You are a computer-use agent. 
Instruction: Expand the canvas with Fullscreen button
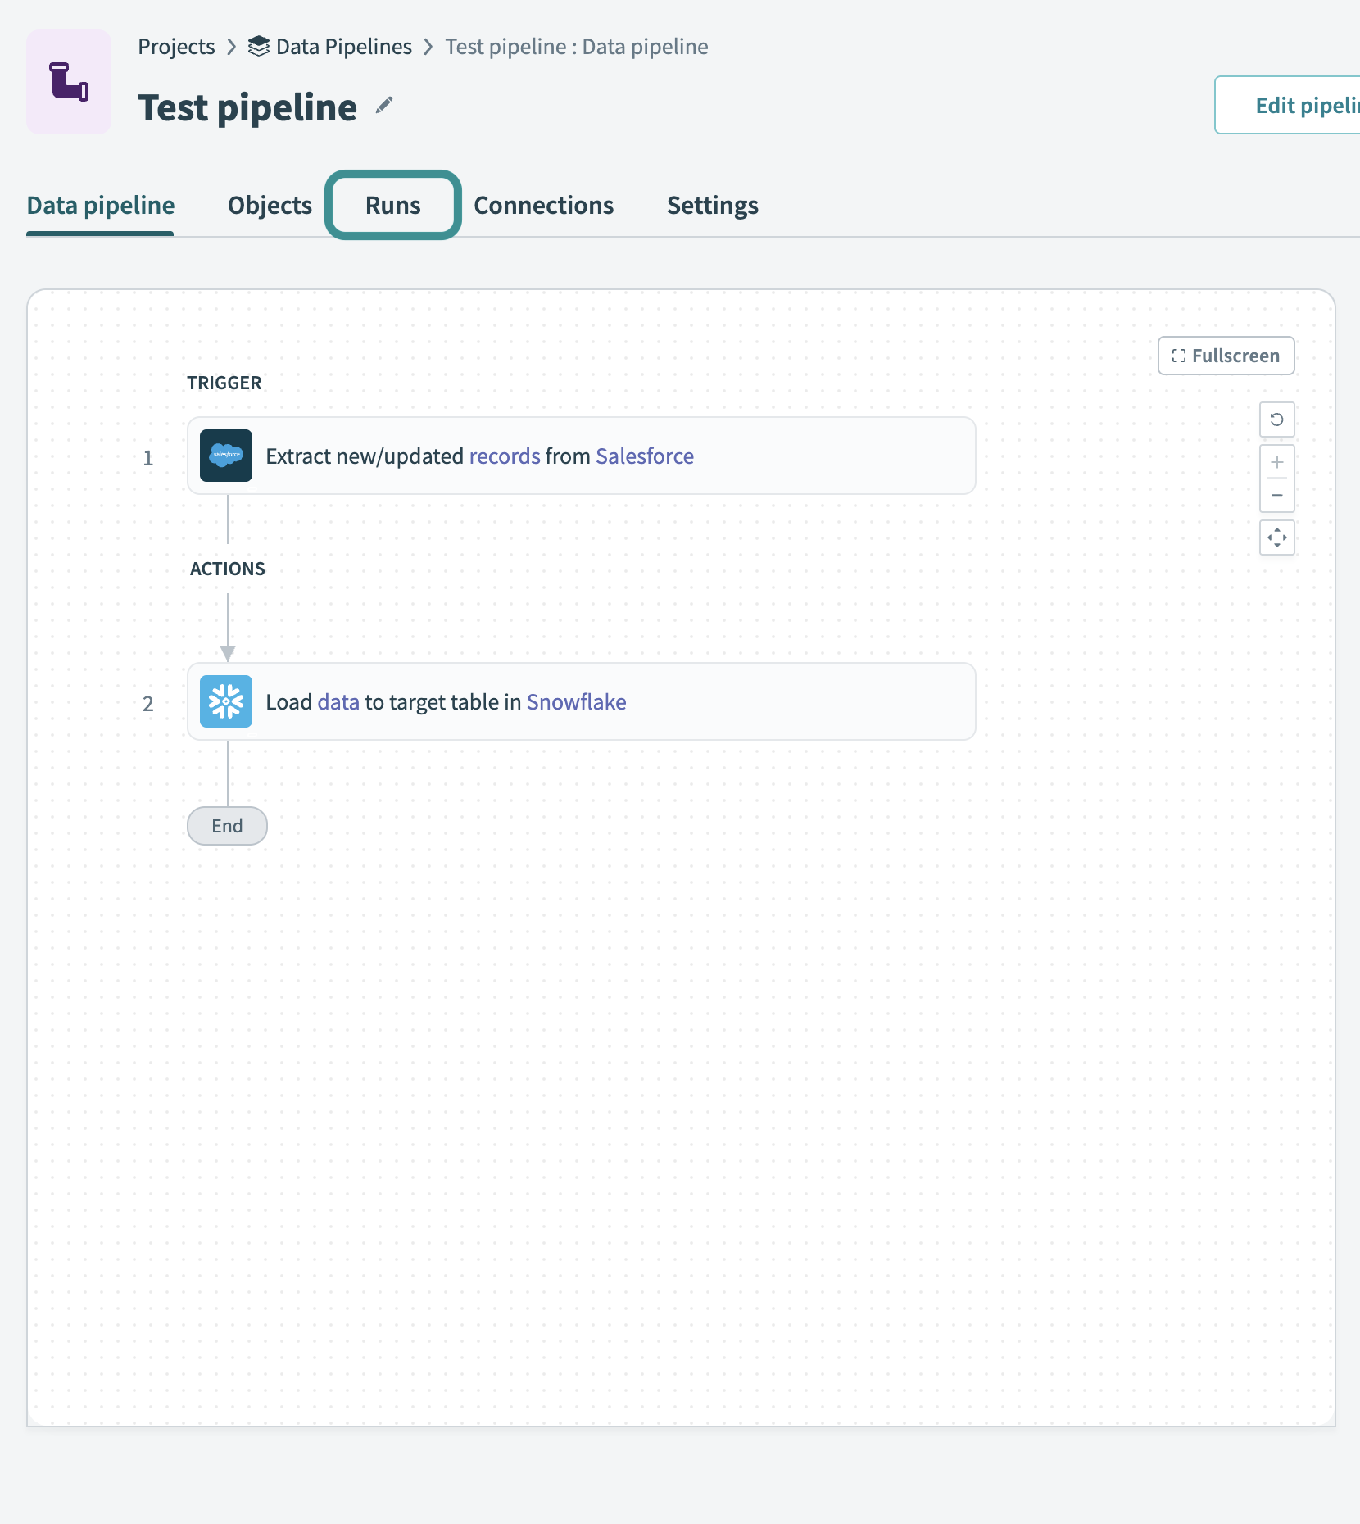pyautogui.click(x=1226, y=356)
